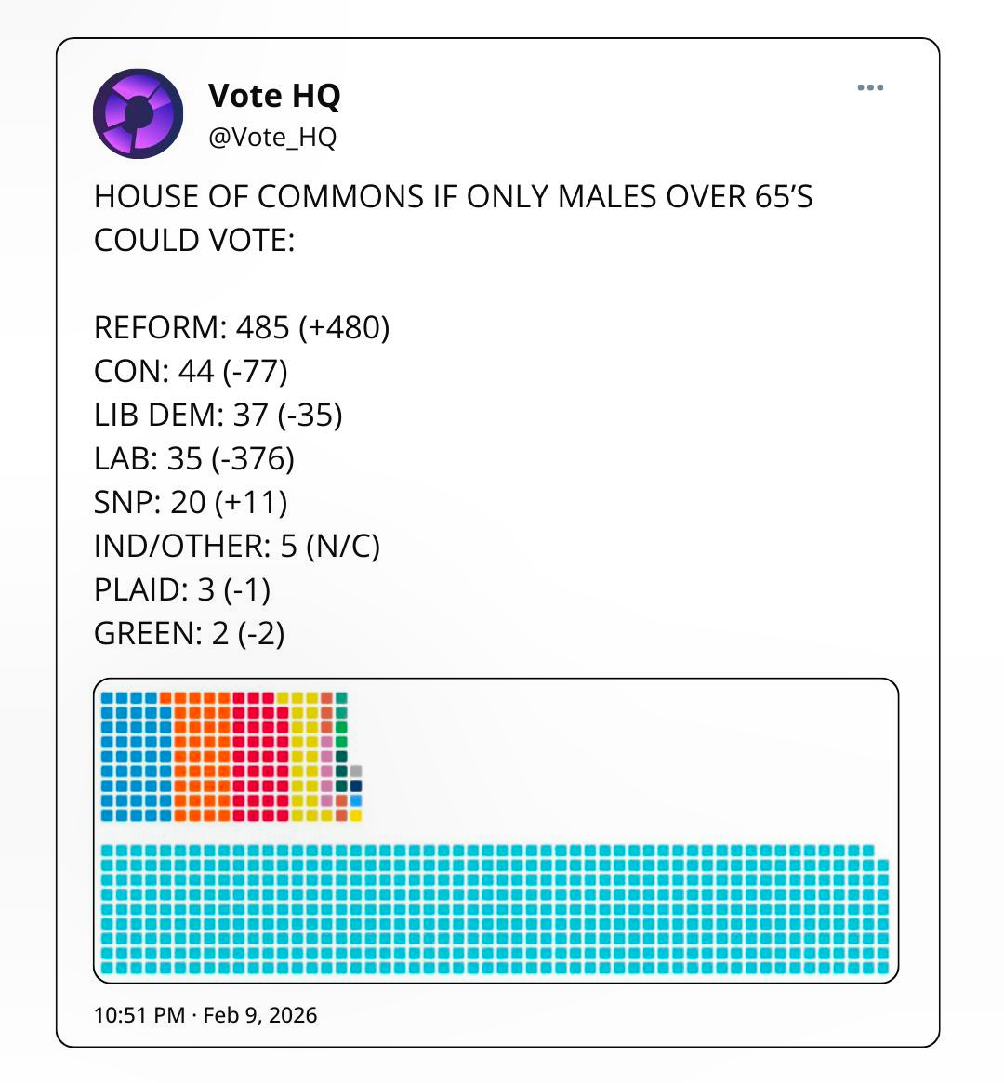Click the red seat block in chart
Viewport: 1004px width, 1083px height.
pyautogui.click(x=260, y=757)
